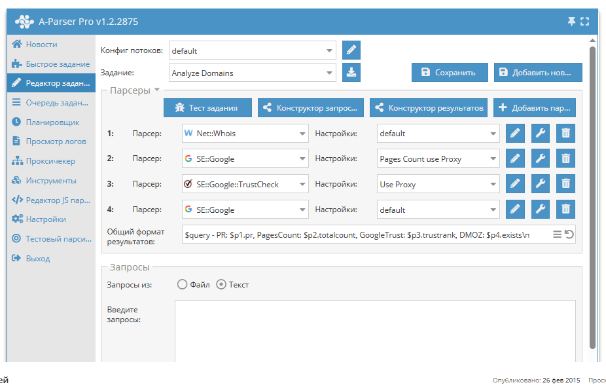
Task: Edit settings pencil for the Net::Whois row
Action: (515, 134)
